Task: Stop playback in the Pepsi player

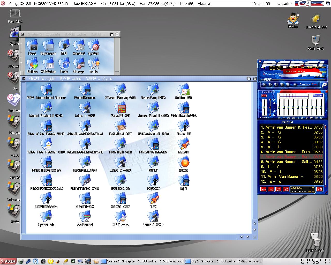Action: click(x=282, y=84)
